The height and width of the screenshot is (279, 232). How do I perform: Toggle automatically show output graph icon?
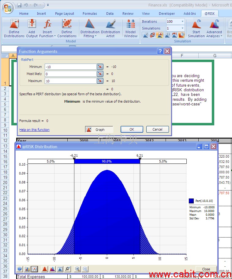160,35
